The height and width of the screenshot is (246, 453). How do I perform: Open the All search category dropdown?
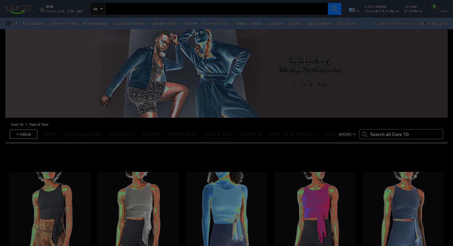coord(98,9)
